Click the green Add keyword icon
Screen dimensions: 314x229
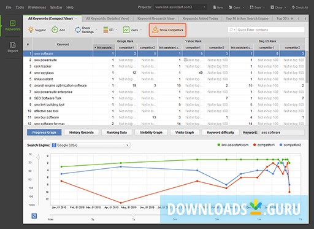click(x=55, y=30)
